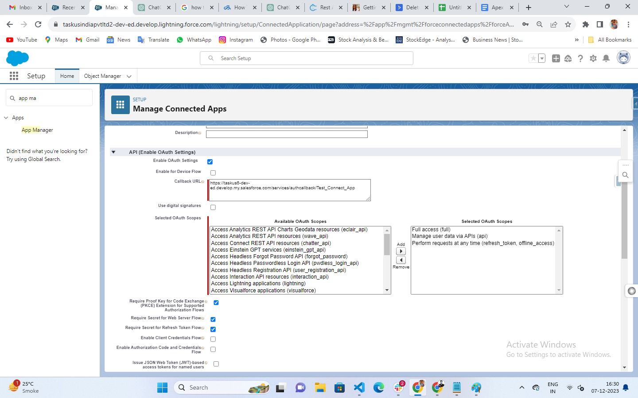Viewport: 638px width, 398px height.
Task: Check Enable Authorization Code and Credentials Flow
Action: [213, 349]
